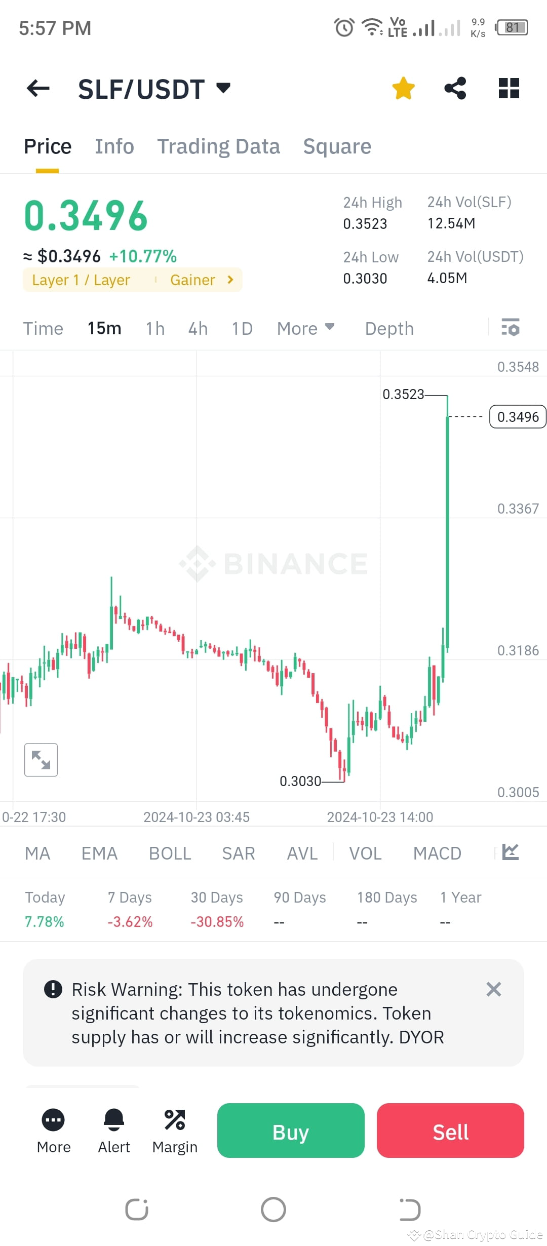The image size is (547, 1246).
Task: Enable the VOL indicator
Action: click(365, 853)
